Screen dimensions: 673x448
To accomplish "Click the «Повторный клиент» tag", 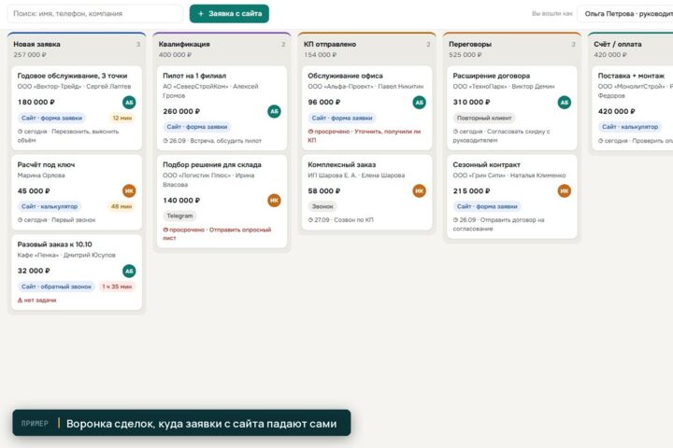I will click(484, 118).
